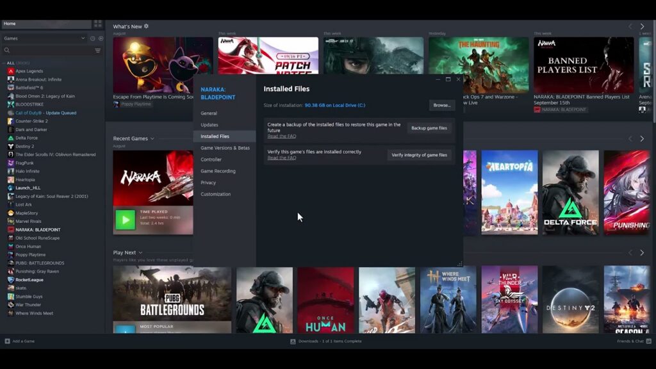The height and width of the screenshot is (369, 656).
Task: Open the Destiny 2 Play Next cover
Action: tap(571, 300)
